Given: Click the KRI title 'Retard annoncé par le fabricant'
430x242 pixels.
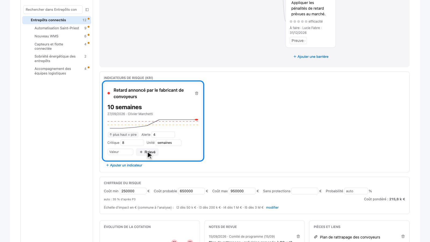Looking at the screenshot, I should click(x=149, y=93).
